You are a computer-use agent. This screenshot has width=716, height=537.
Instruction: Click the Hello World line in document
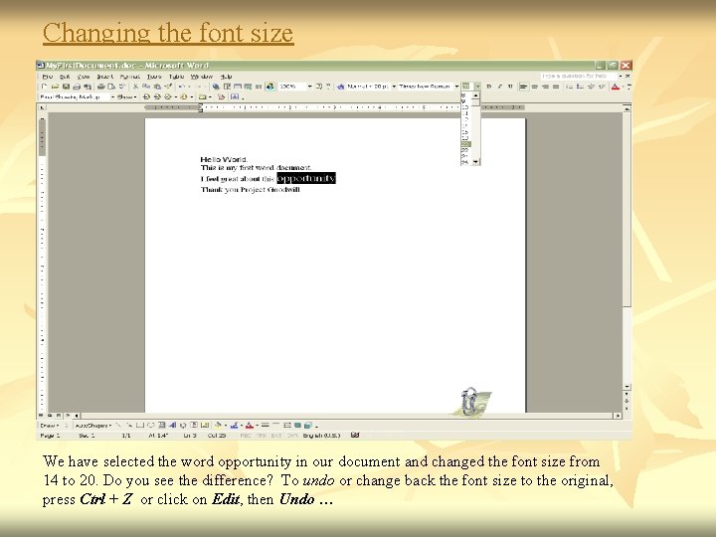[x=224, y=159]
